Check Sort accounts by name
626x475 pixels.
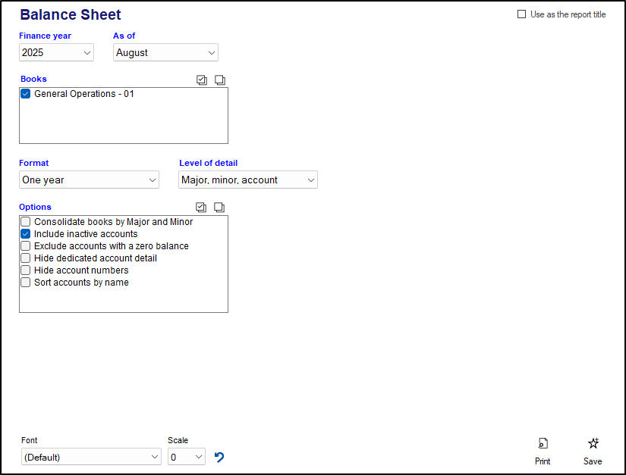tap(26, 283)
